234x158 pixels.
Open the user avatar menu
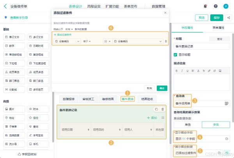[x=226, y=6]
